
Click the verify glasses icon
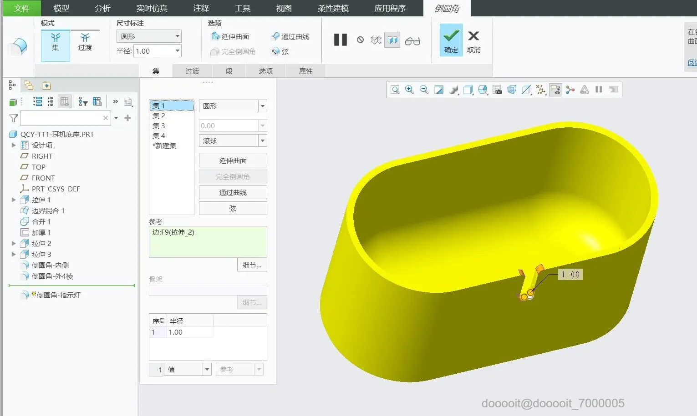412,41
